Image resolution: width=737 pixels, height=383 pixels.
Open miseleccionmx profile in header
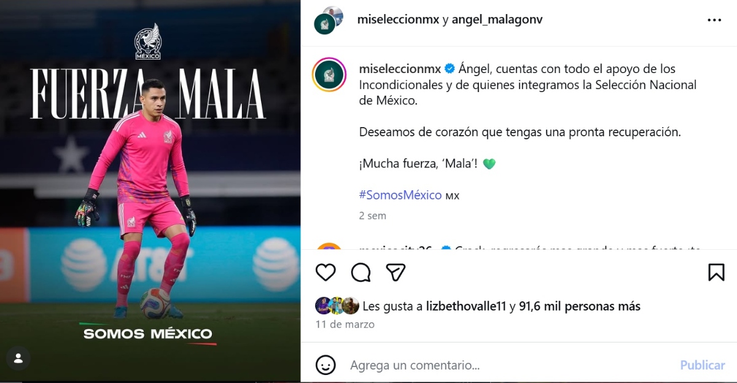click(x=398, y=20)
